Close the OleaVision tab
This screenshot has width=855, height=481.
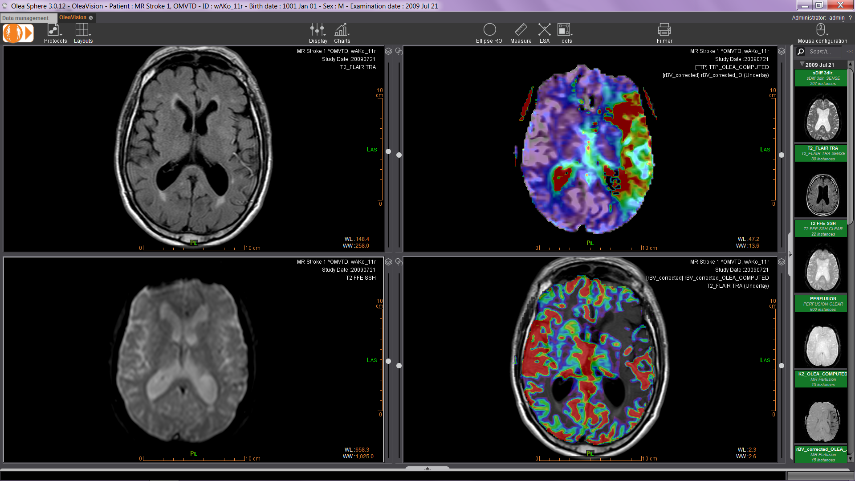click(91, 18)
